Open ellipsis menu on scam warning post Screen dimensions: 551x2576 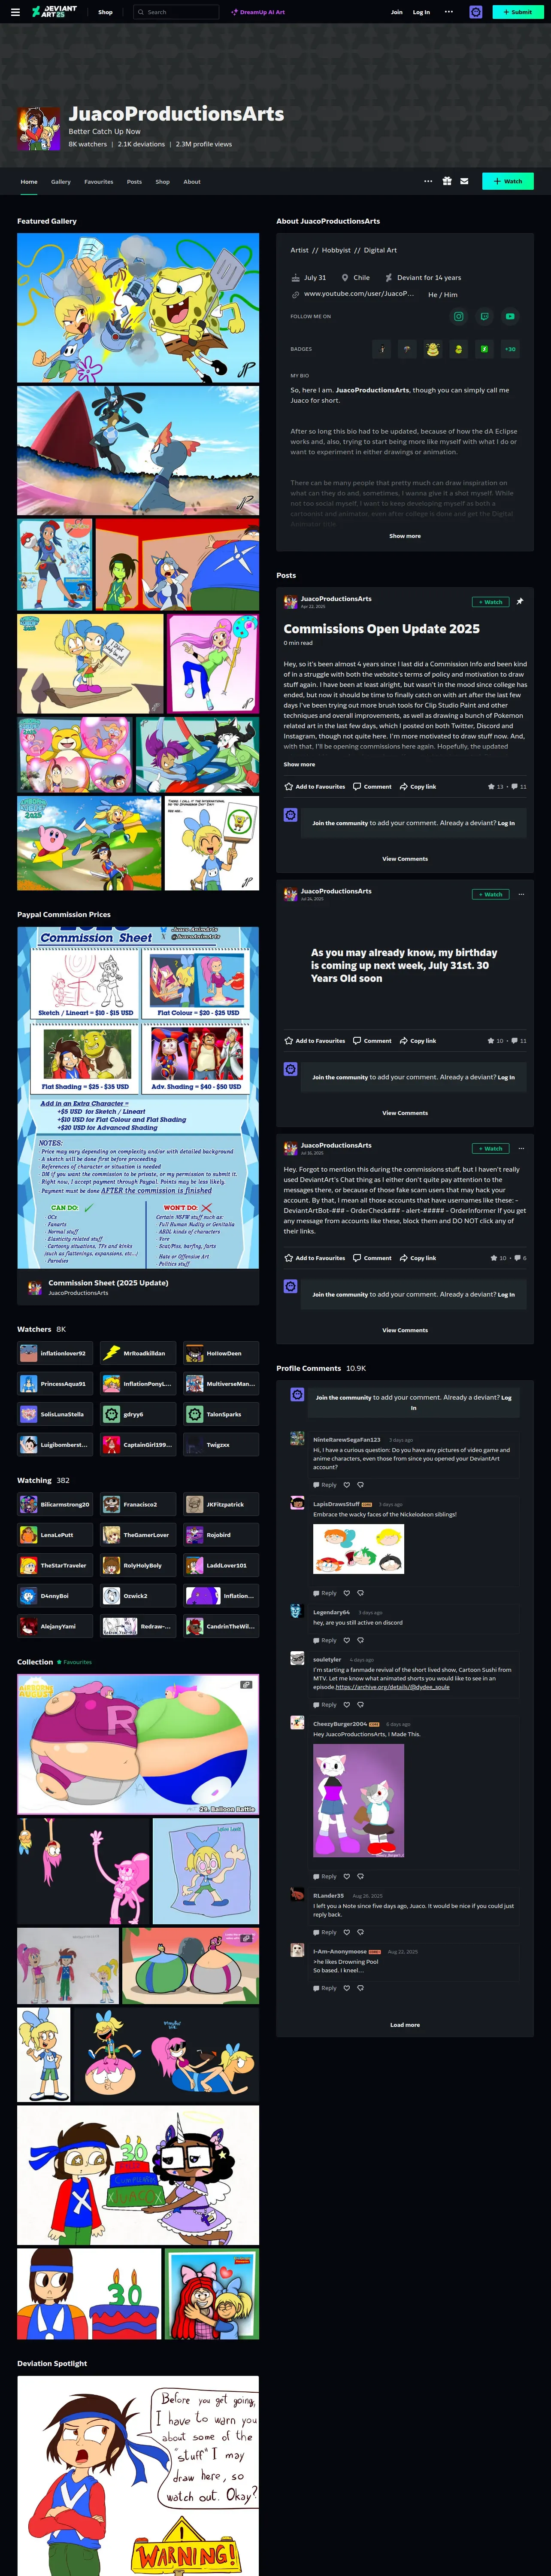tap(521, 1148)
